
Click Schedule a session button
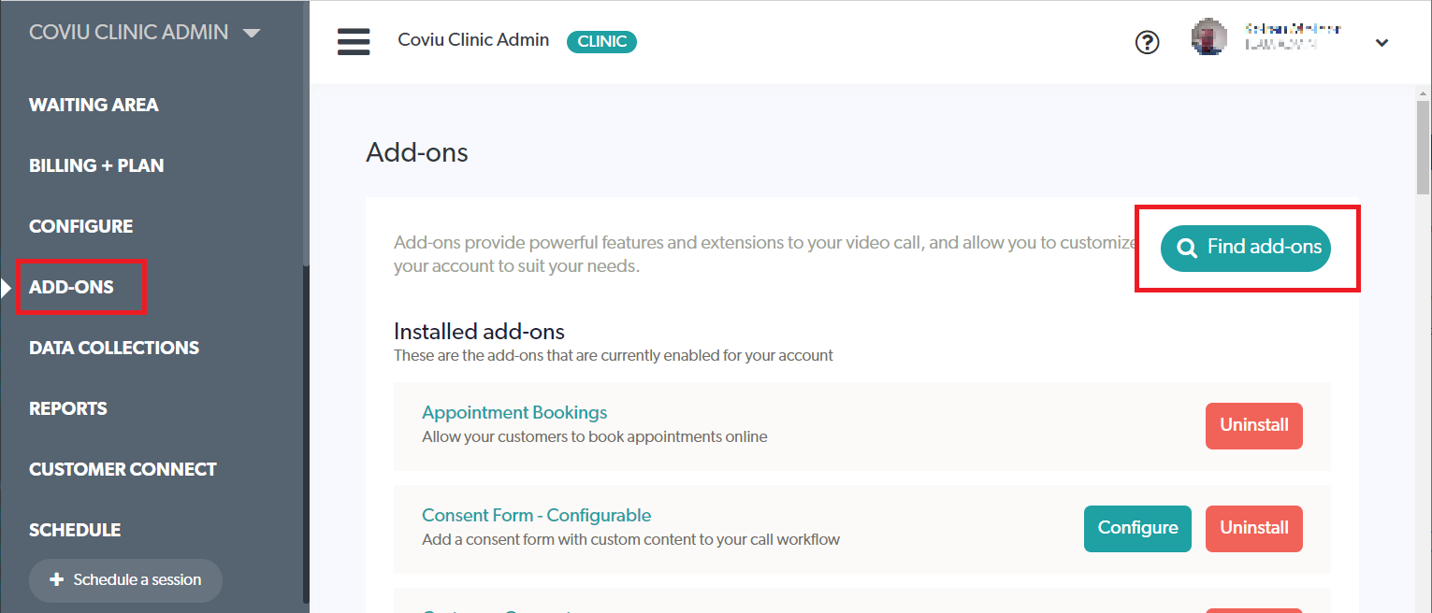pos(125,580)
